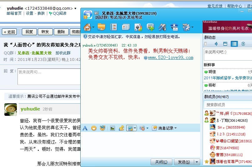Click the message block settings icon
This screenshot has height=167, width=252.
(x=142, y=128)
